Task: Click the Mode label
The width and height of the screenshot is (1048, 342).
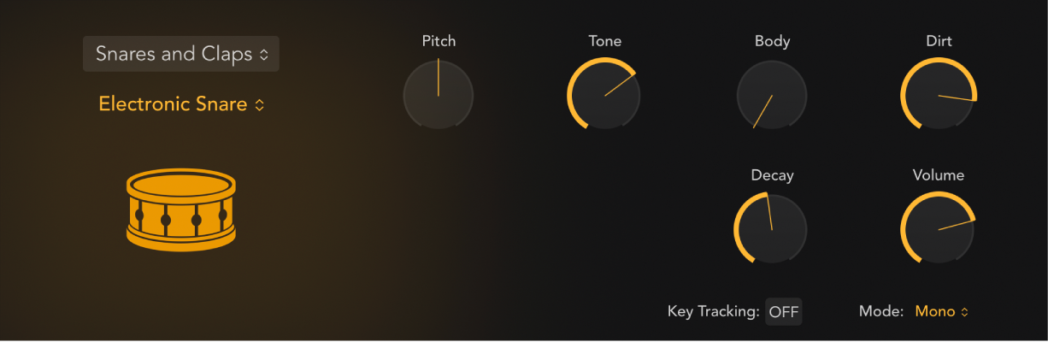Action: click(x=880, y=311)
